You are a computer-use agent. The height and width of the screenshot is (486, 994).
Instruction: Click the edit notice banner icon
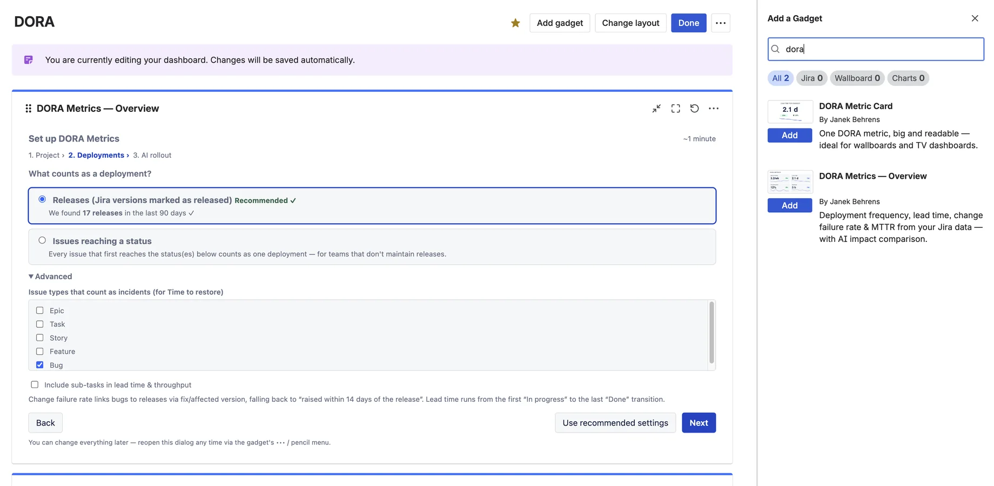click(29, 60)
